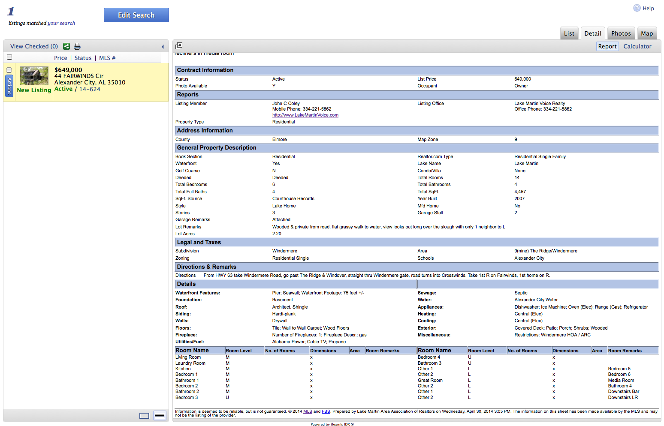The width and height of the screenshot is (664, 426).
Task: Open the vertical Actions menu
Action: [9, 86]
